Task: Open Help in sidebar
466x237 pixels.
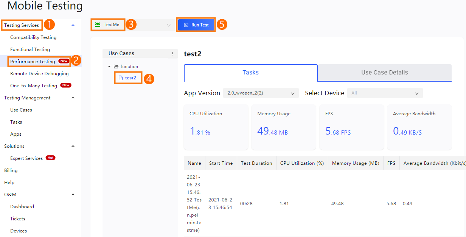Action: (x=9, y=183)
